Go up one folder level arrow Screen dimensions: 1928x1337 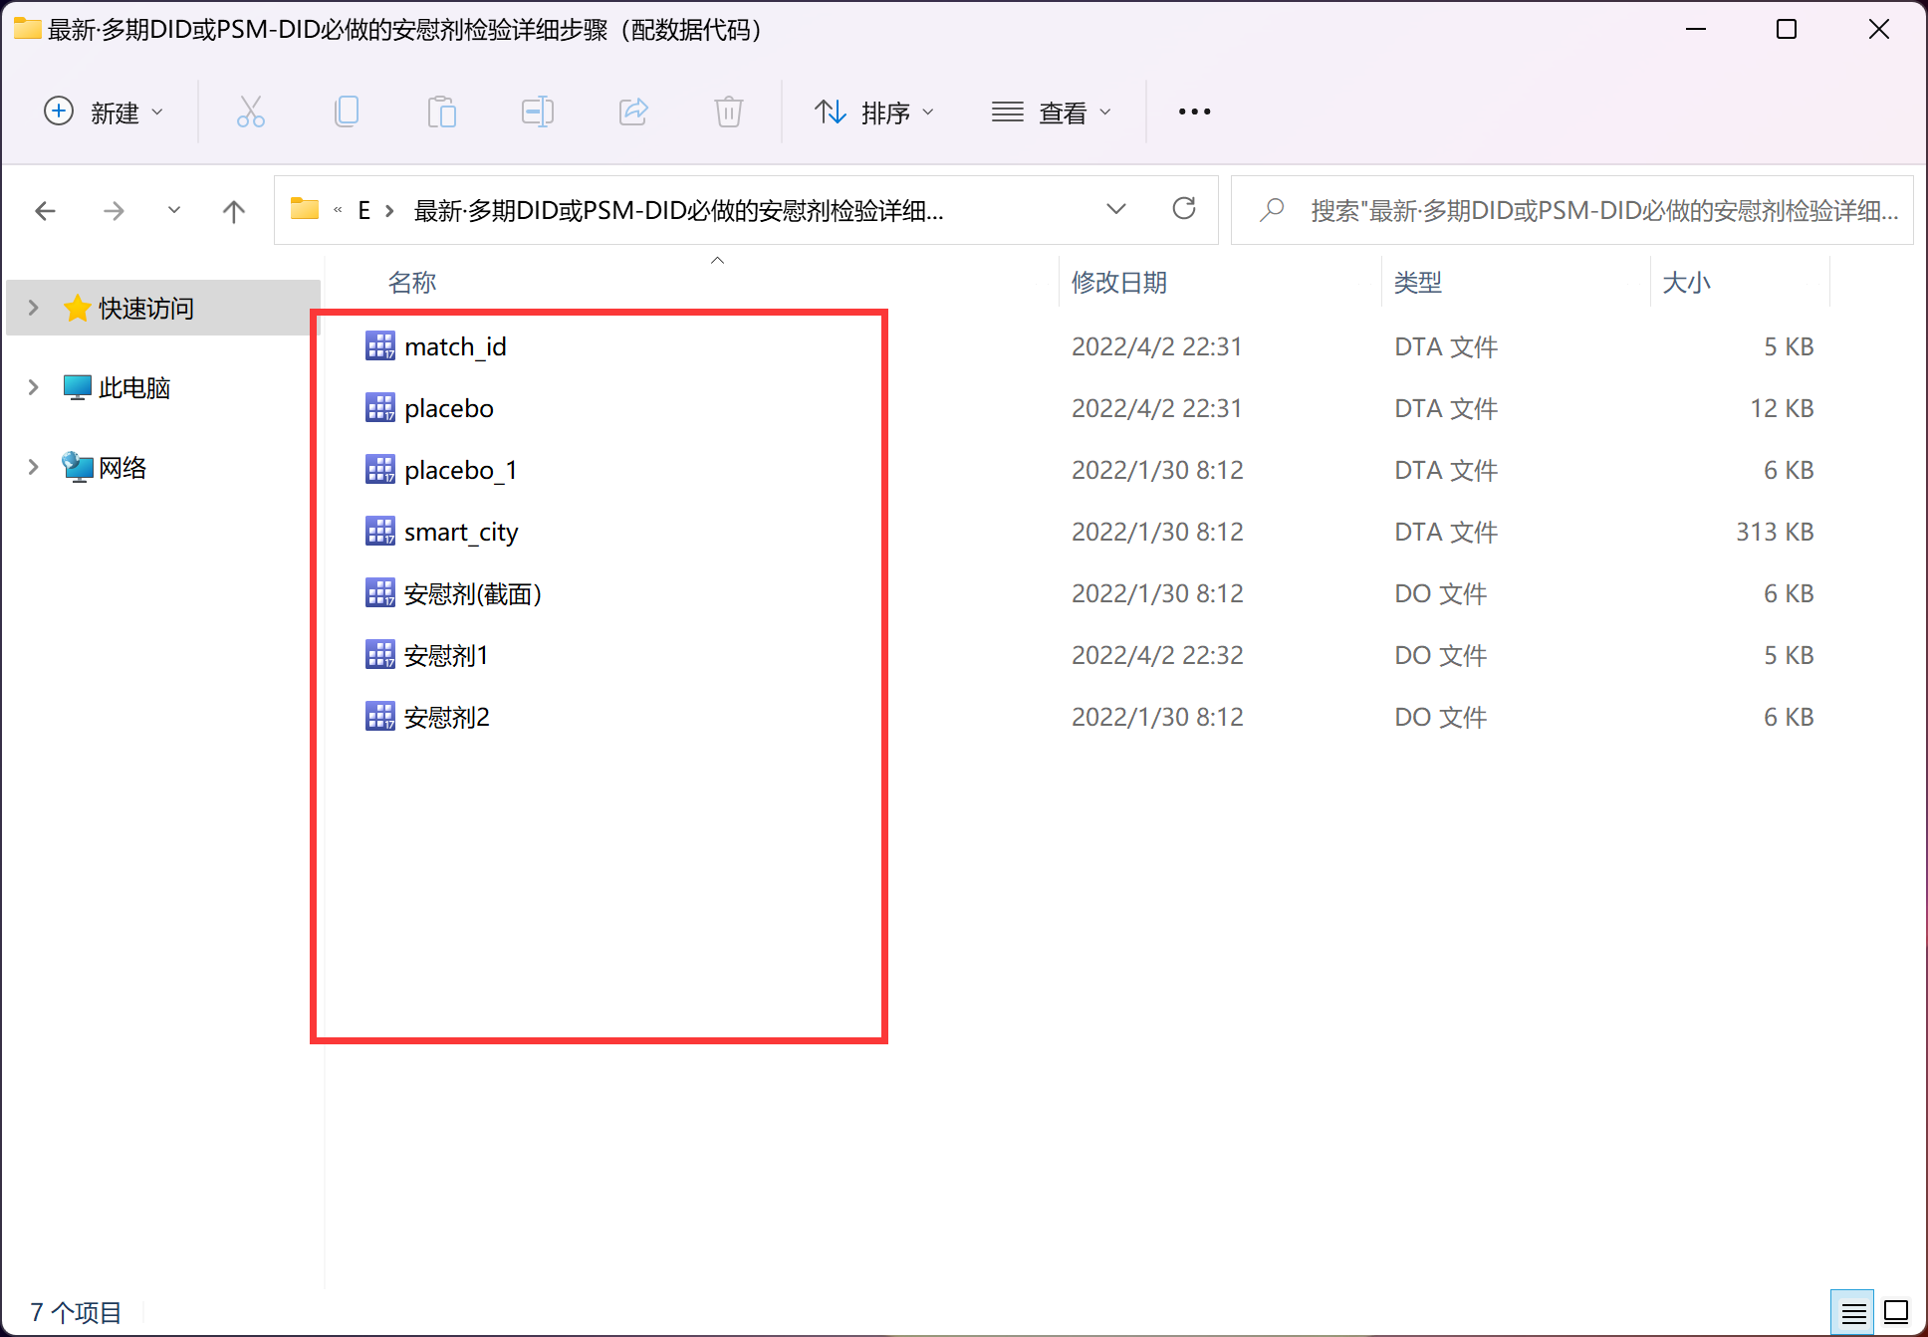pos(233,211)
